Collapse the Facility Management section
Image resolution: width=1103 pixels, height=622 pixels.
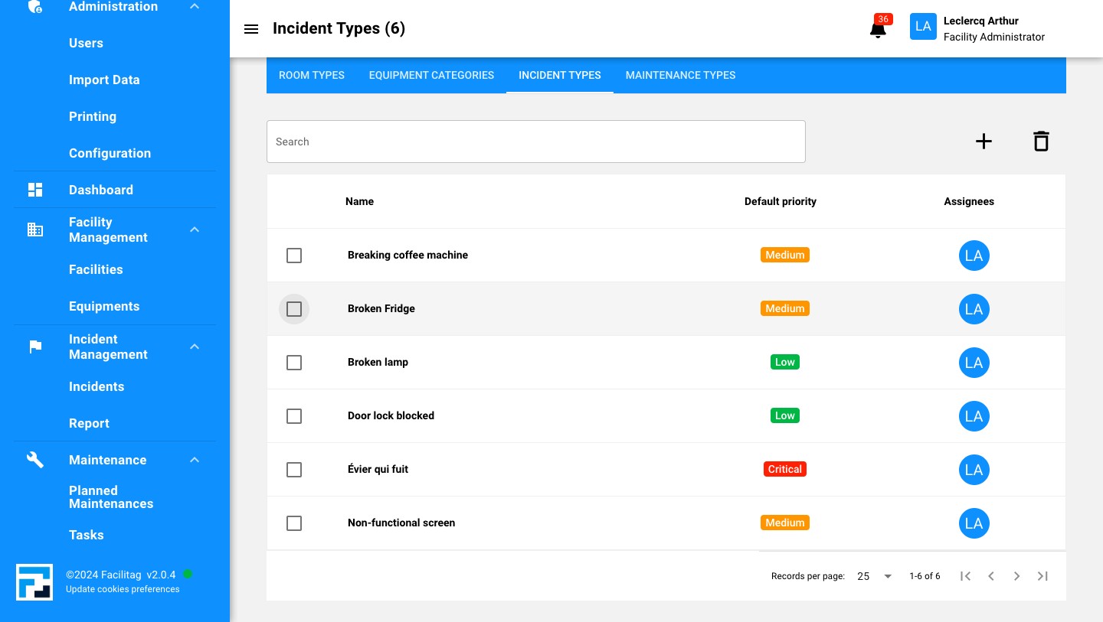195,230
